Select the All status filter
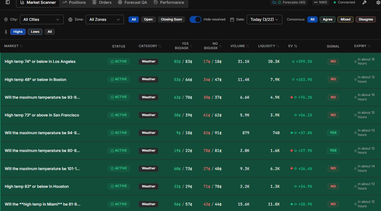Screen dimensions: 381x211 [134, 19]
